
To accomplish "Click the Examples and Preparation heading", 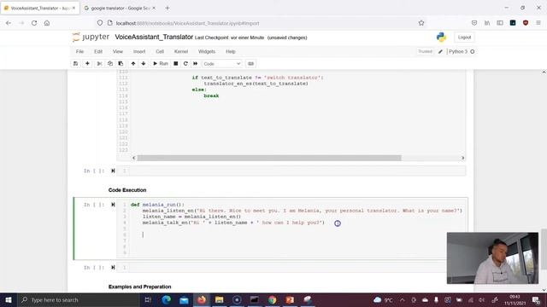I will tap(140, 287).
